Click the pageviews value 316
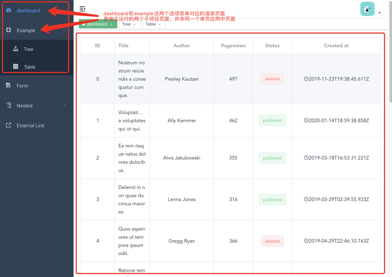The height and width of the screenshot is (277, 392). [233, 199]
